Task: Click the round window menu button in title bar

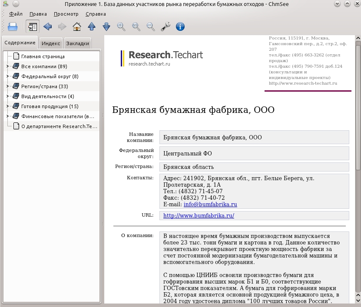Action: [x=16, y=4]
